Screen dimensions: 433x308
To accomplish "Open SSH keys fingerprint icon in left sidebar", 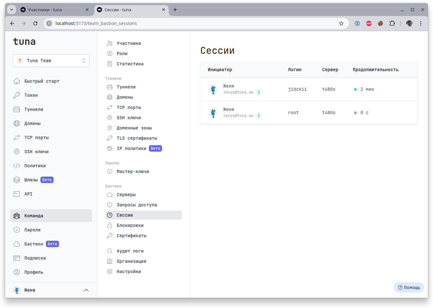I will 17,152.
